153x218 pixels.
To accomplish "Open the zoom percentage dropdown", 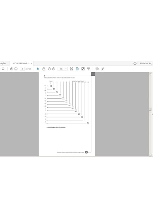I will click(63, 69).
